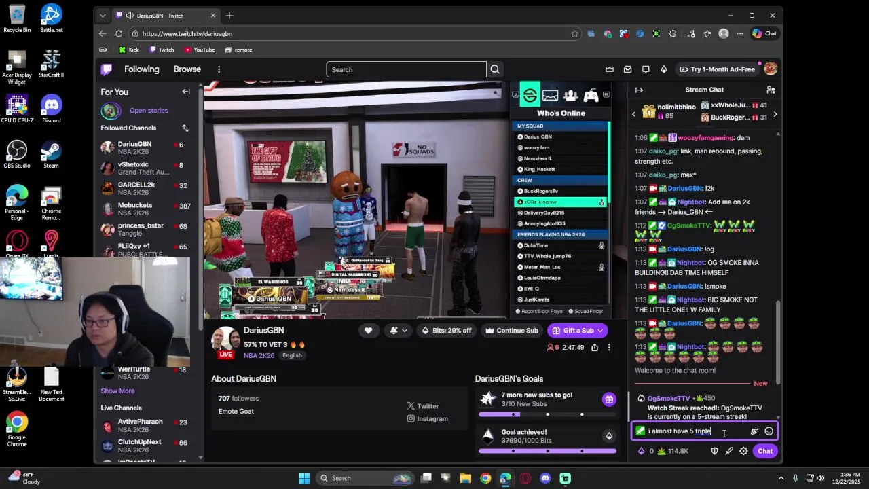The height and width of the screenshot is (489, 869).
Task: Open Browse tab in Twitch header
Action: pyautogui.click(x=187, y=69)
